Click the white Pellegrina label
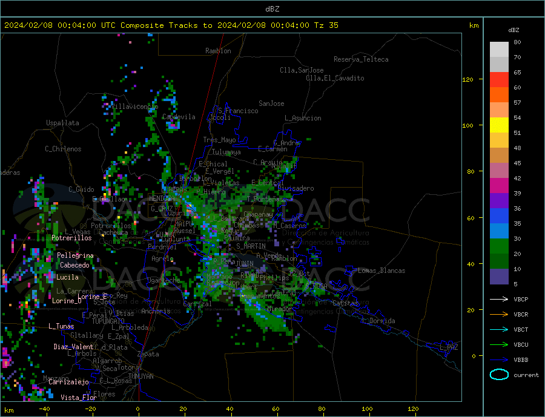Viewport: 545px width, 417px height. [76, 255]
